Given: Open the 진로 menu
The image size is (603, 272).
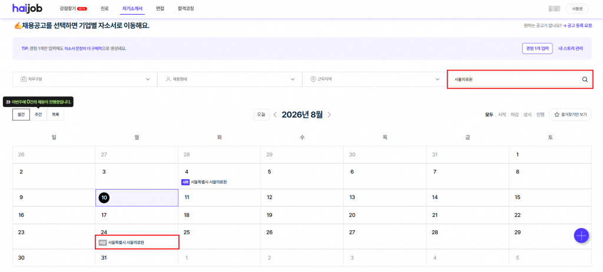Looking at the screenshot, I should [105, 8].
